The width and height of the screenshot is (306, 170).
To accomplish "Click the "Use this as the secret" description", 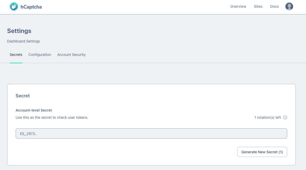I will tap(52, 117).
